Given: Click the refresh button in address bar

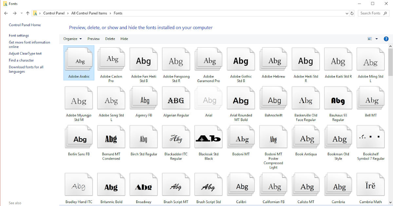Looking at the screenshot, I should pos(352,13).
